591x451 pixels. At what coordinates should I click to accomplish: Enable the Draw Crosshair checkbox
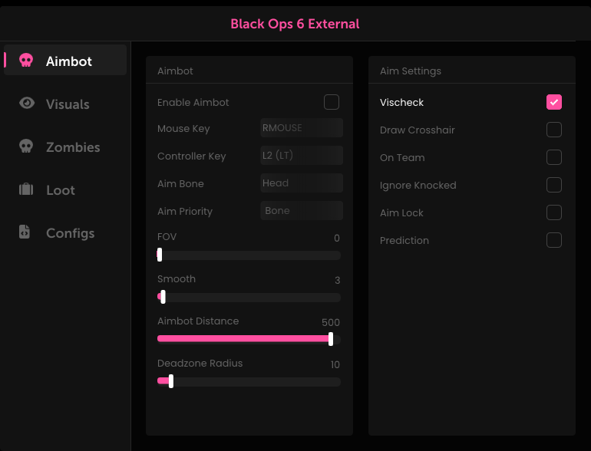point(553,130)
